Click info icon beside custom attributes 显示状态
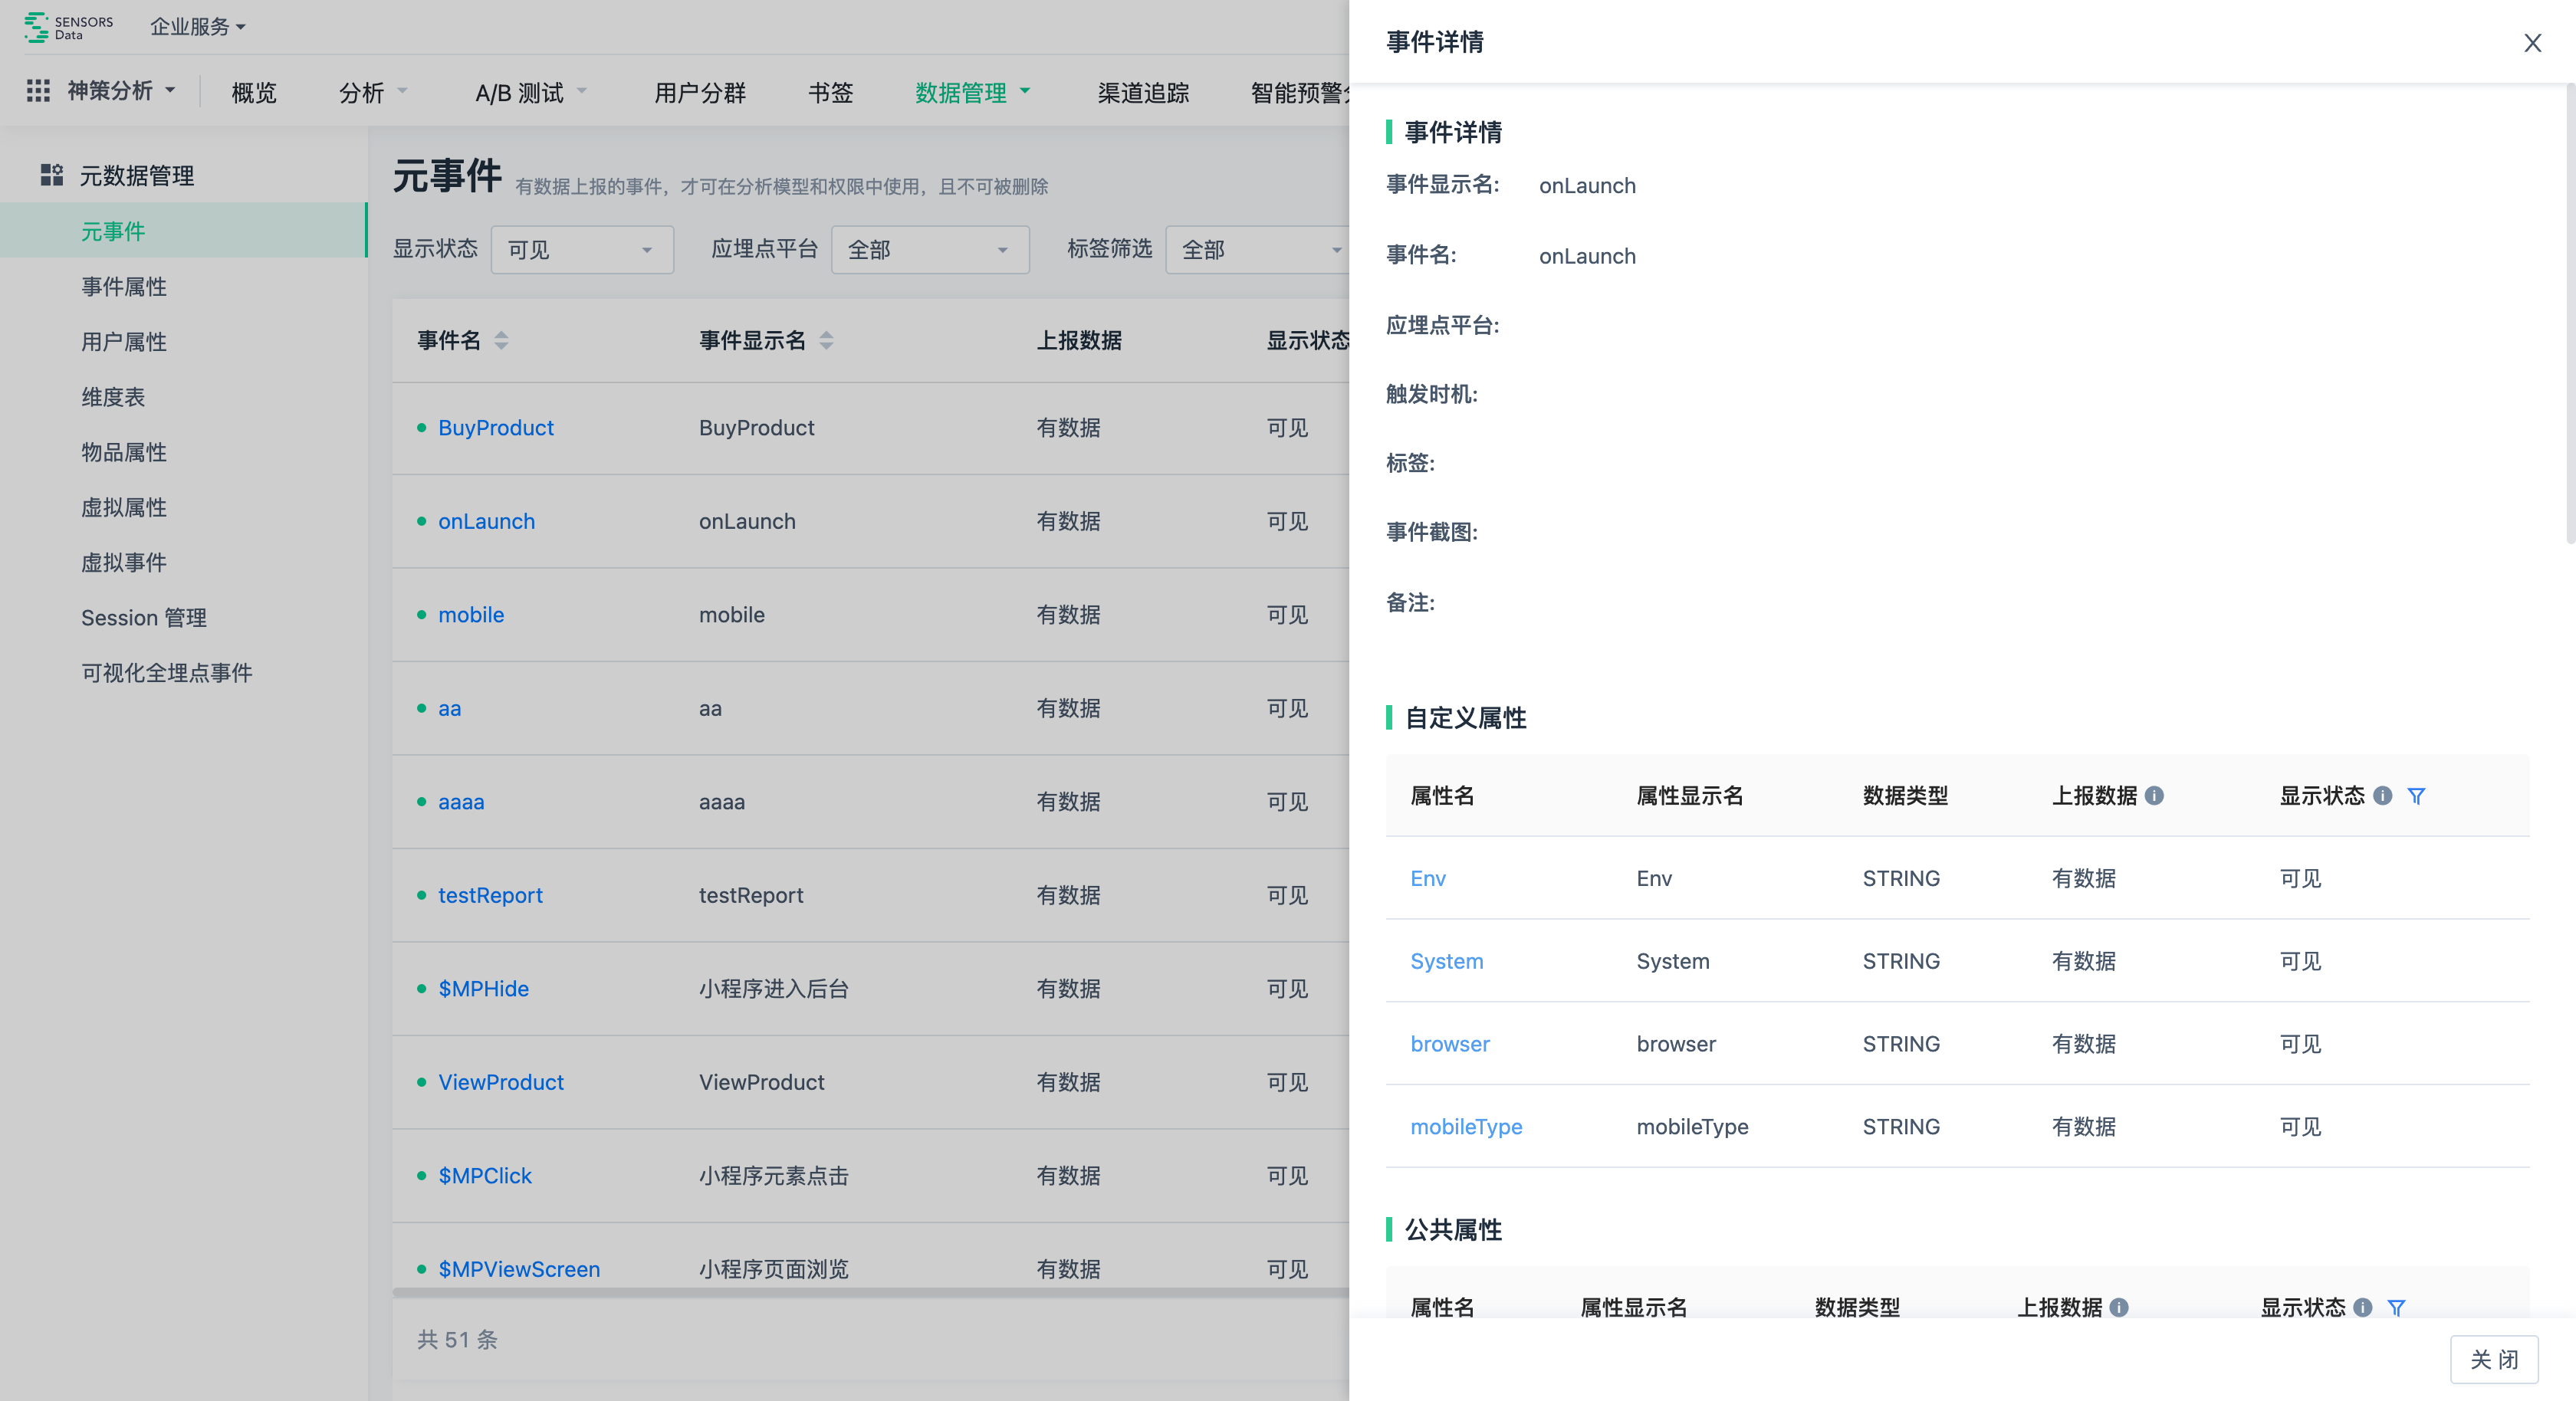Screen dimensions: 2576x1401 coord(2383,796)
